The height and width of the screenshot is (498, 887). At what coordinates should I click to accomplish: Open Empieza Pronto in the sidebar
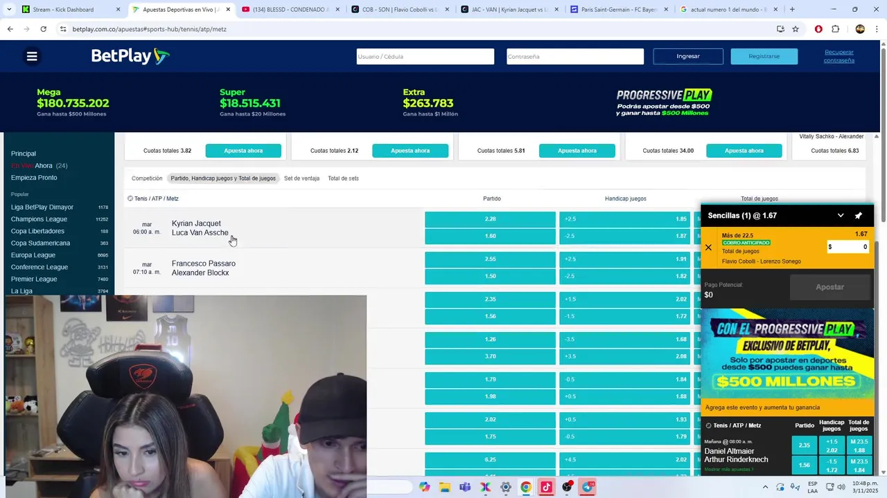[34, 178]
